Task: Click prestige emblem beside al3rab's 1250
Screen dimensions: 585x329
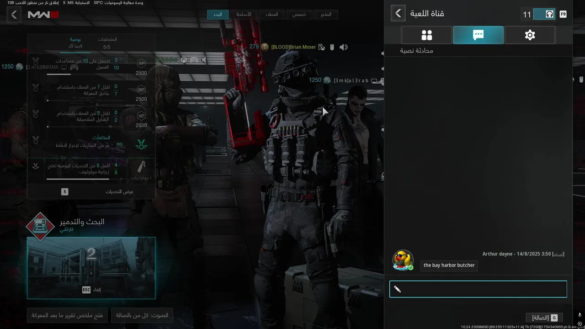Action: click(x=327, y=80)
